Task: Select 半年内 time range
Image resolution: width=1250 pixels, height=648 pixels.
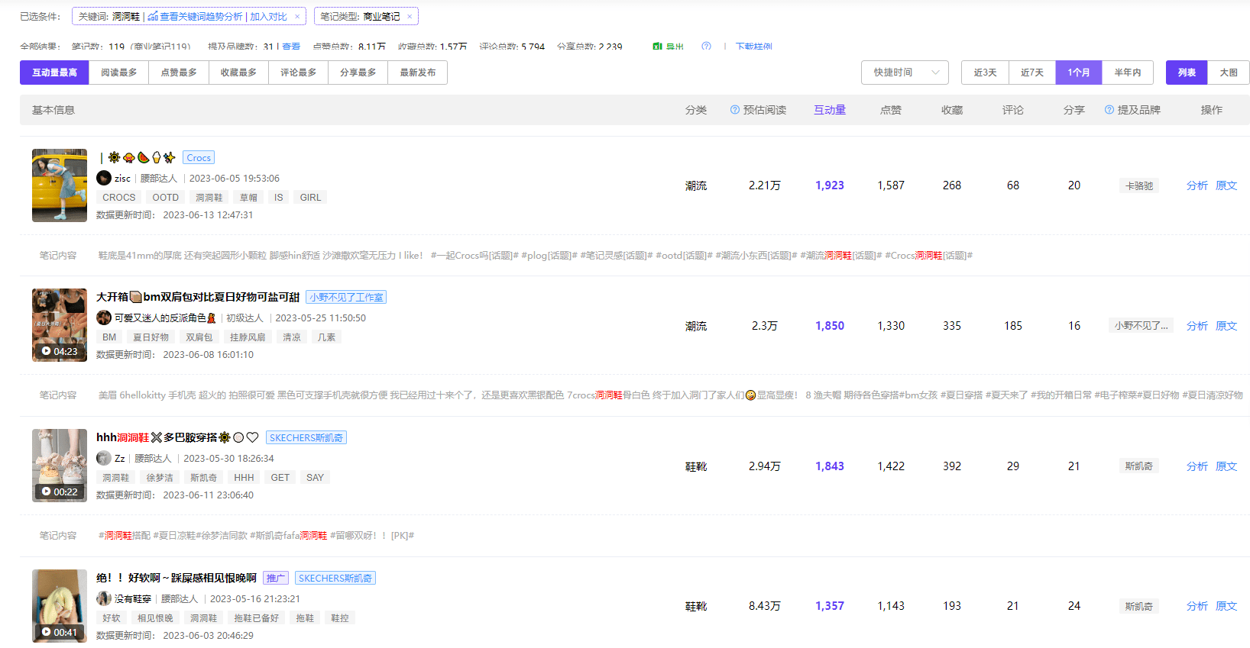Action: tap(1128, 73)
